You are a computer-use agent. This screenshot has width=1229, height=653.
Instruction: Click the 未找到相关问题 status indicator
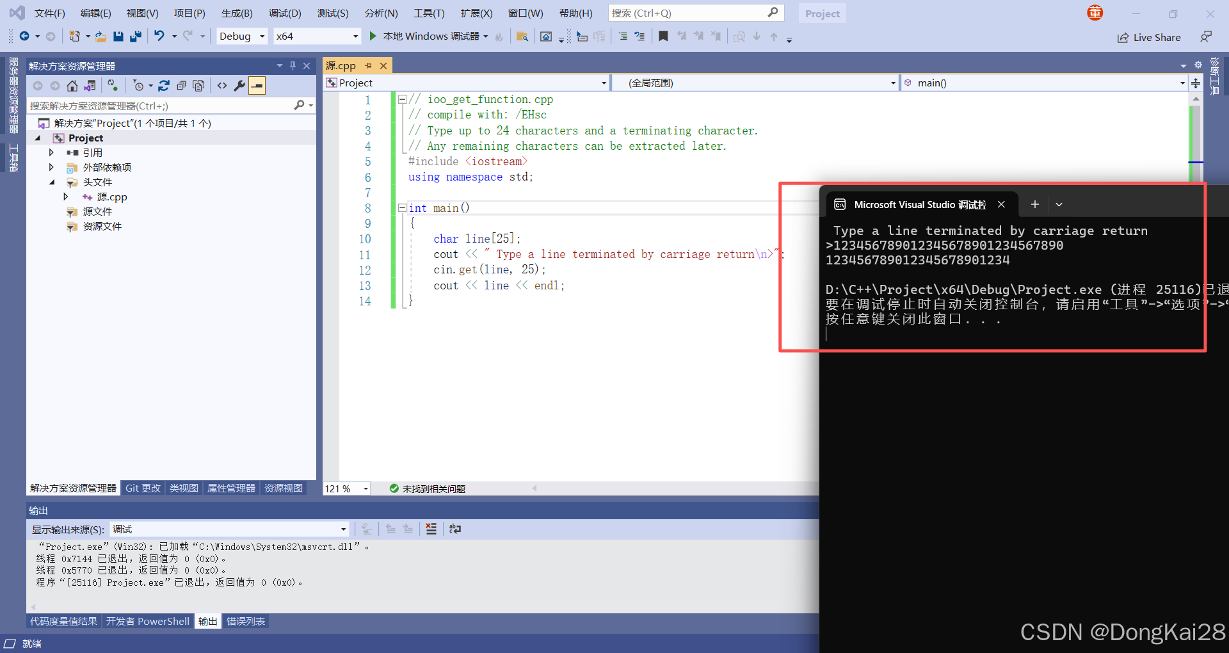point(427,488)
